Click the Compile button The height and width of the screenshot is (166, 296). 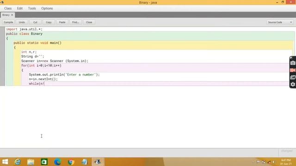(x=8, y=22)
